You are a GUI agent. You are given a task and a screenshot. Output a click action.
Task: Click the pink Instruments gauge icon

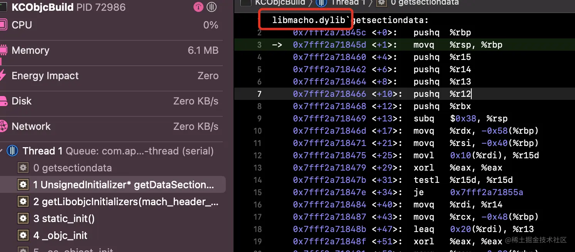(x=198, y=7)
